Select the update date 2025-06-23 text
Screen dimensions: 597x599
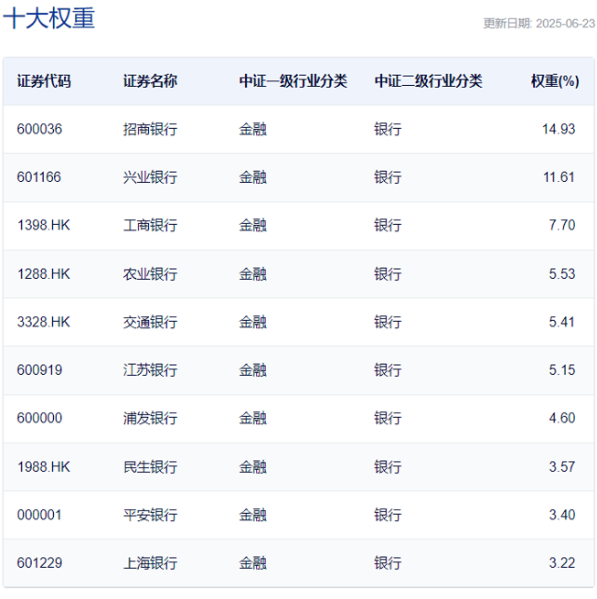coord(565,24)
